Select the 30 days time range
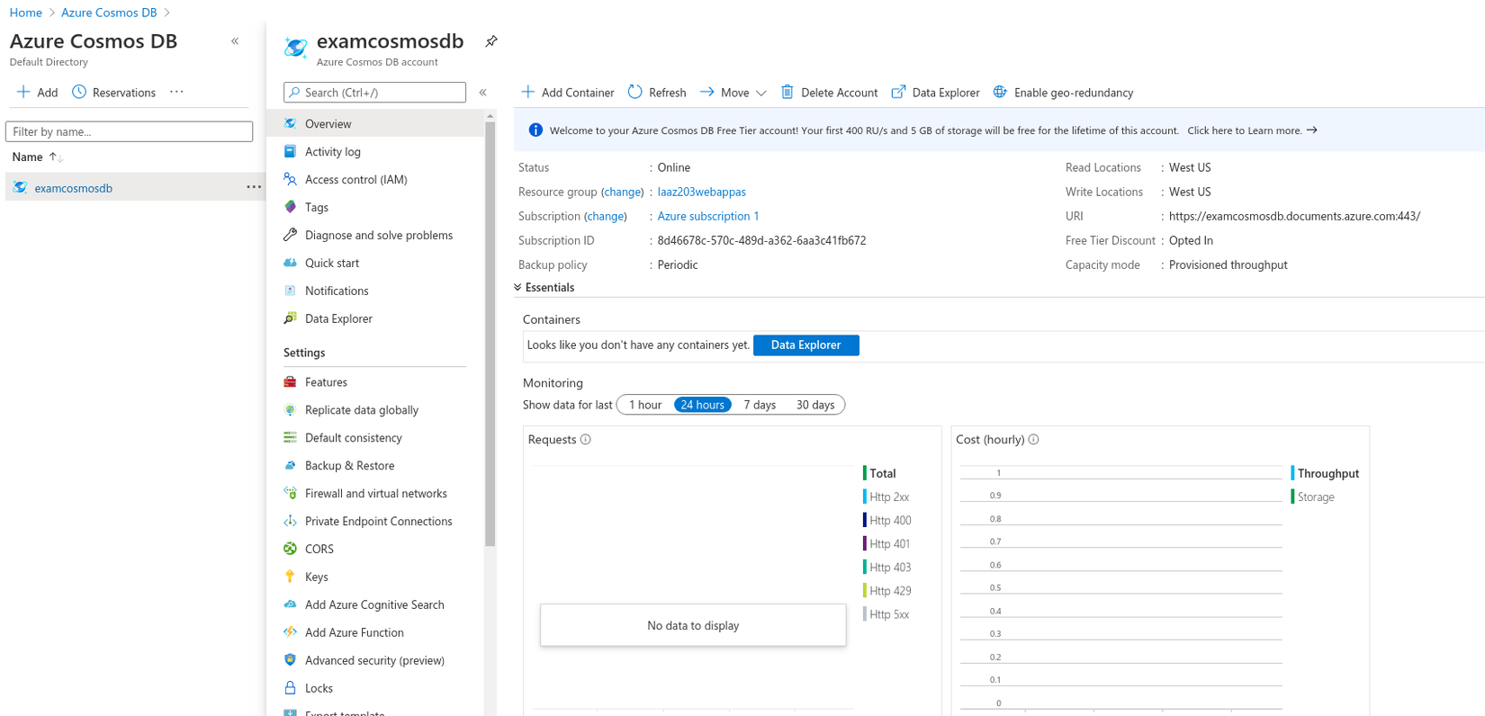Screen dimensions: 1485x716 pos(814,405)
